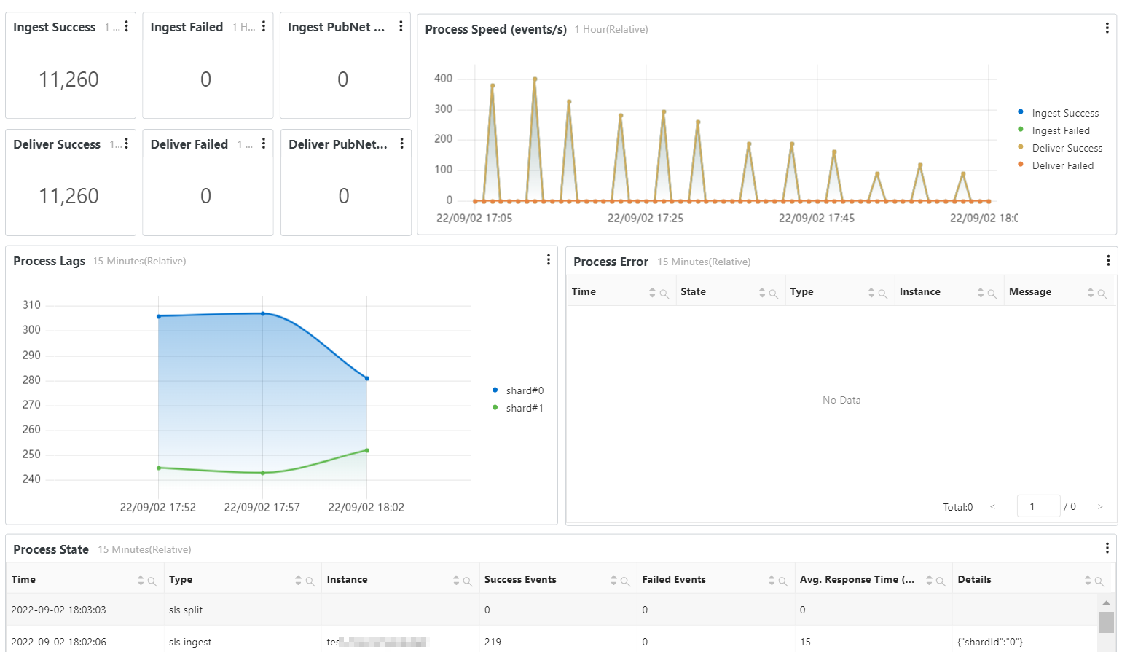1130x652 pixels.
Task: Open the Ingest Failed panel options menu
Action: [x=264, y=26]
